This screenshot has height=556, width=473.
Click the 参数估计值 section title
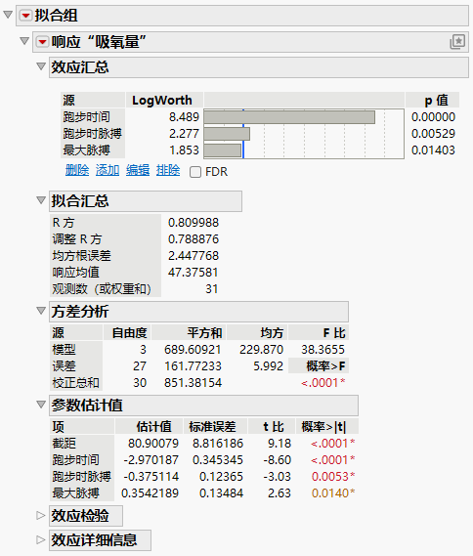[87, 406]
